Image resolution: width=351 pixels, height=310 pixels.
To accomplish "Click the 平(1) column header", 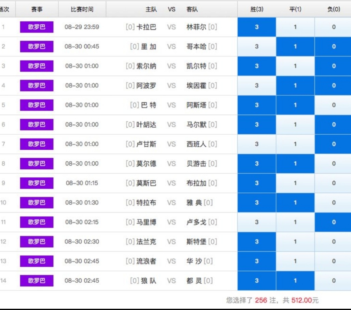I will 295,9.
